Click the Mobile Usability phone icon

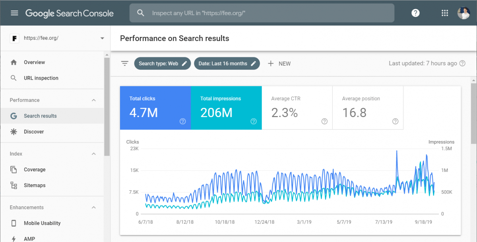14,223
